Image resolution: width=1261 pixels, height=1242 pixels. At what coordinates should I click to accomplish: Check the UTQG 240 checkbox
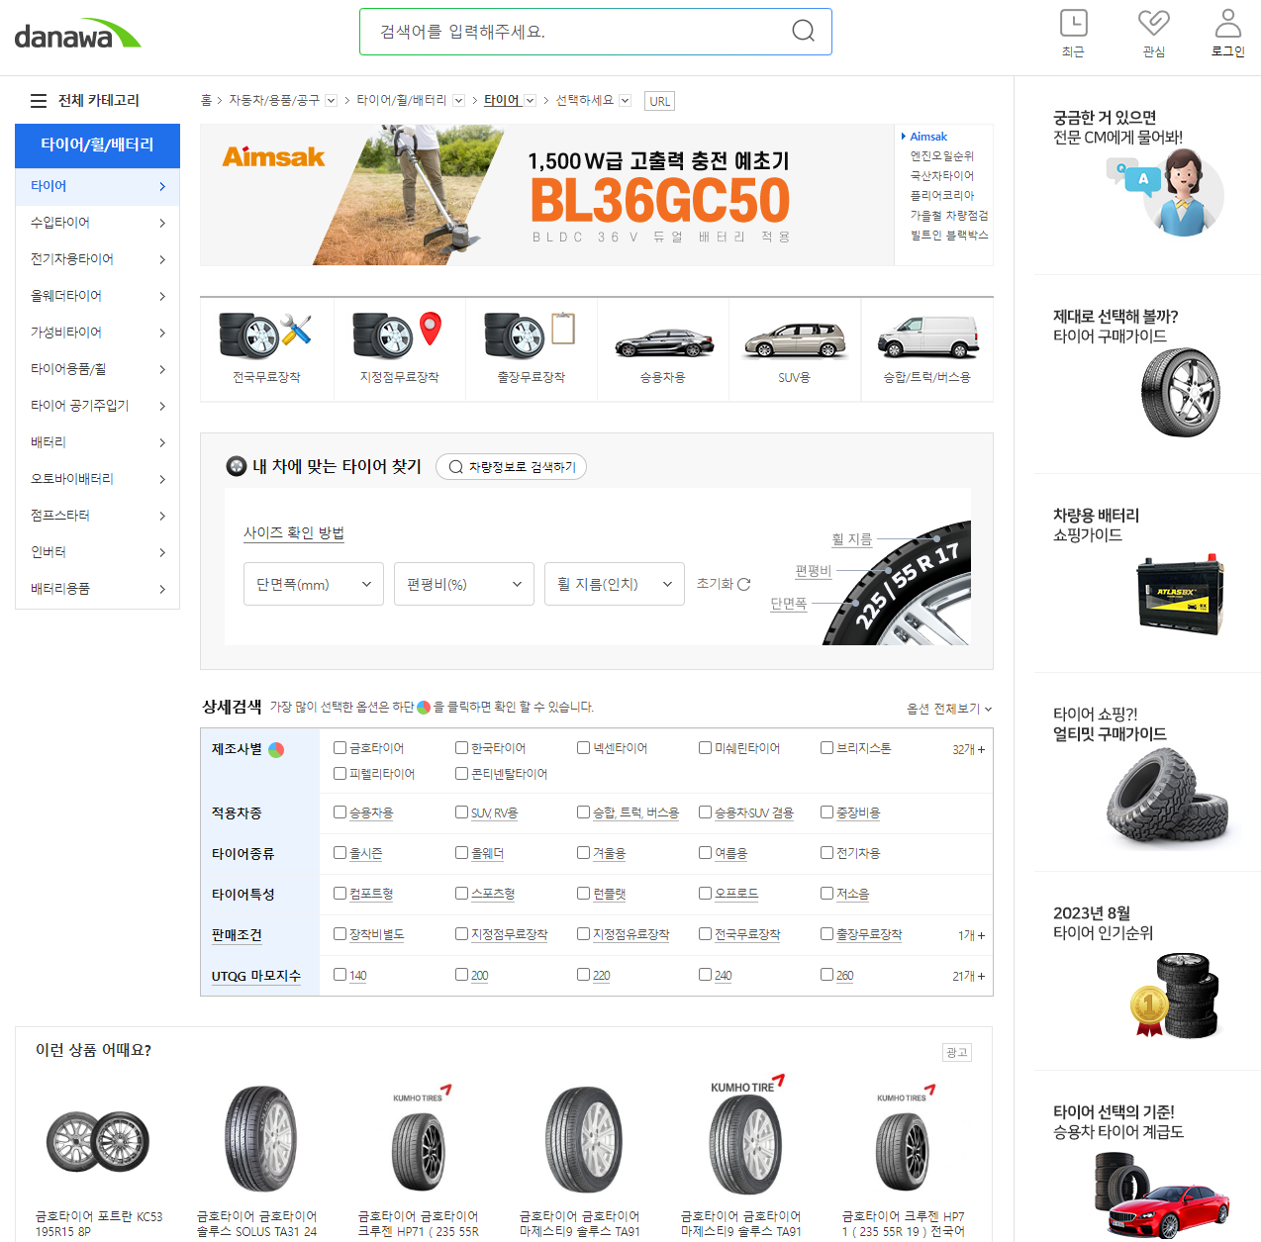coord(705,975)
